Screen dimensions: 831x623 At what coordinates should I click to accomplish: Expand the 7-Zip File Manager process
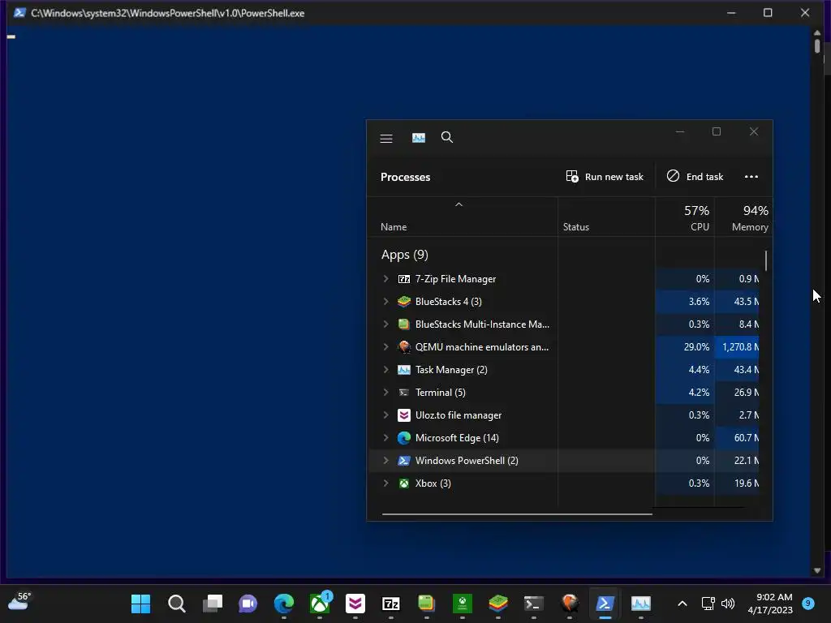[x=385, y=279]
